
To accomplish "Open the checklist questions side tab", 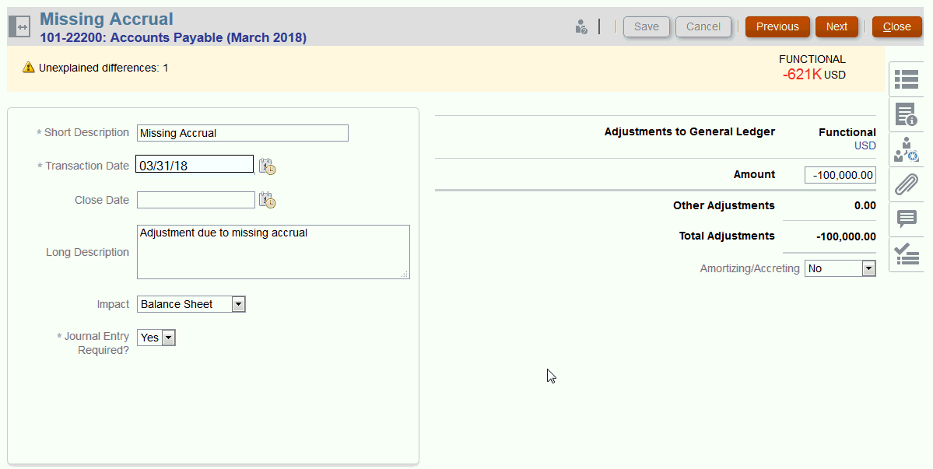I will pyautogui.click(x=907, y=254).
